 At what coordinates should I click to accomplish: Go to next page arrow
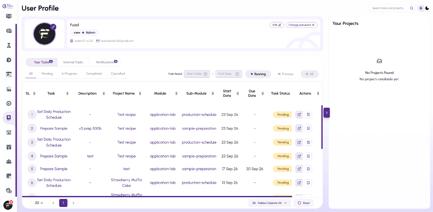[73, 203]
